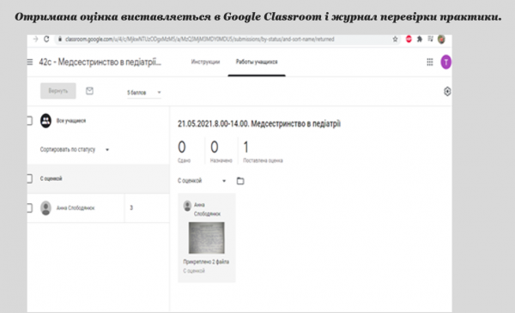Open 'Сортировать по статусу' dropdown
Image resolution: width=515 pixels, height=313 pixels.
pyautogui.click(x=74, y=149)
